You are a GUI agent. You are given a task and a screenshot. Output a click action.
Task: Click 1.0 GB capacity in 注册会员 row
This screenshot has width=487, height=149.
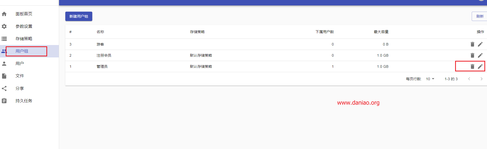(x=383, y=55)
